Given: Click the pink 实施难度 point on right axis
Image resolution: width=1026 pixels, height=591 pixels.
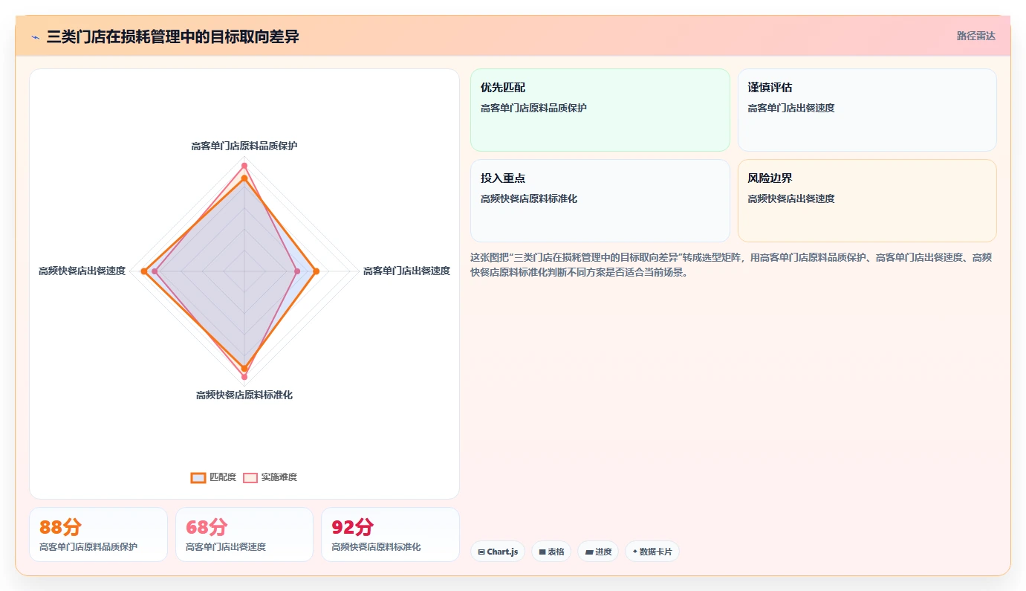Looking at the screenshot, I should (297, 271).
